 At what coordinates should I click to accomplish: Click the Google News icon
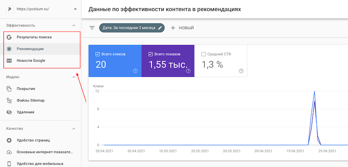tap(9, 61)
